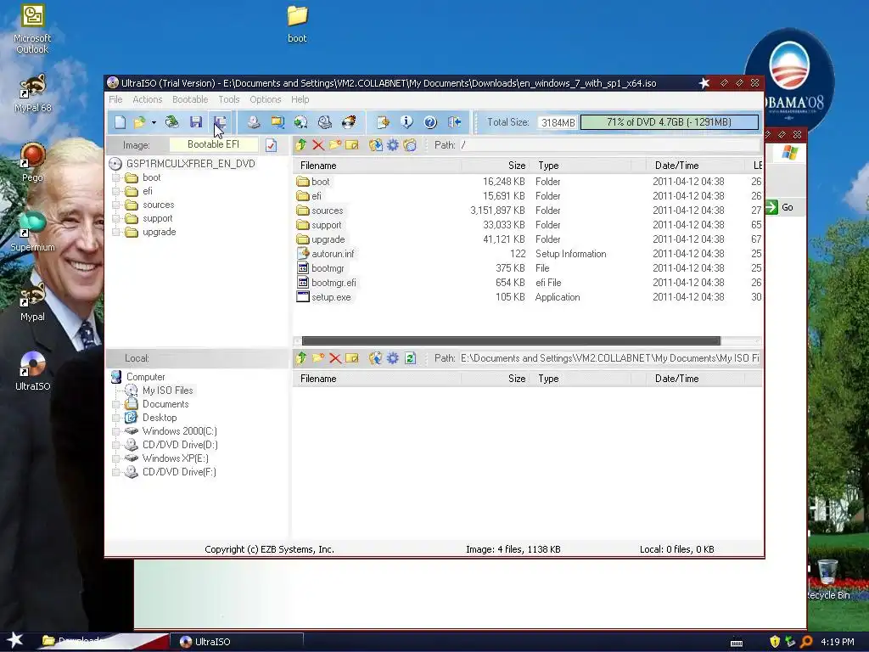The image size is (869, 652).
Task: Expand the boot folder in image tree
Action: [115, 177]
